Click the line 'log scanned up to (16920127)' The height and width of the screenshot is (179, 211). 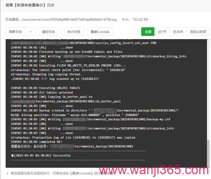click(55, 79)
